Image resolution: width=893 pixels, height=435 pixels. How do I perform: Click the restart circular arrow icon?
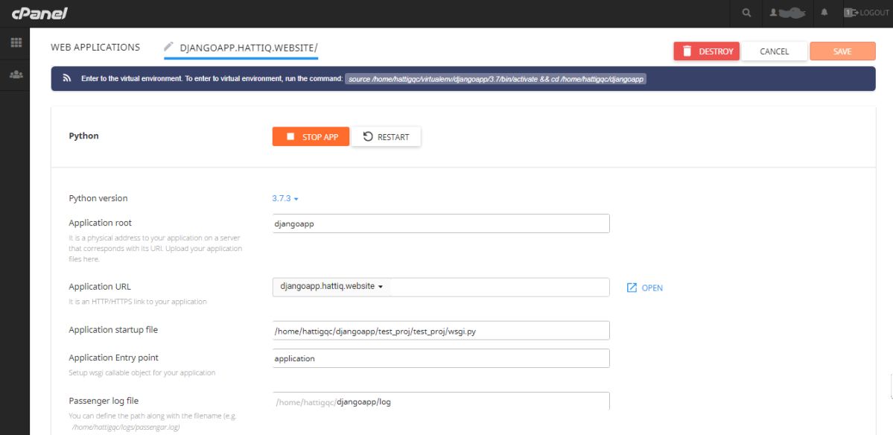pos(368,136)
